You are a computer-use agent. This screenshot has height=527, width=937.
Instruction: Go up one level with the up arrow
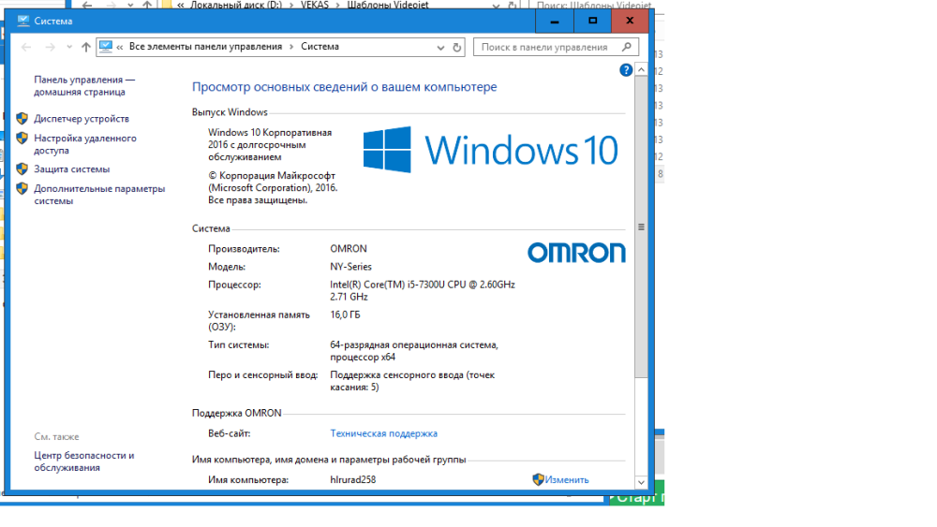86,47
